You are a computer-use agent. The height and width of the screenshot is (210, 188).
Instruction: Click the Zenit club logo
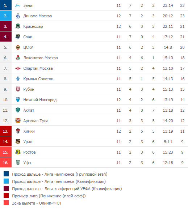click(18, 5)
